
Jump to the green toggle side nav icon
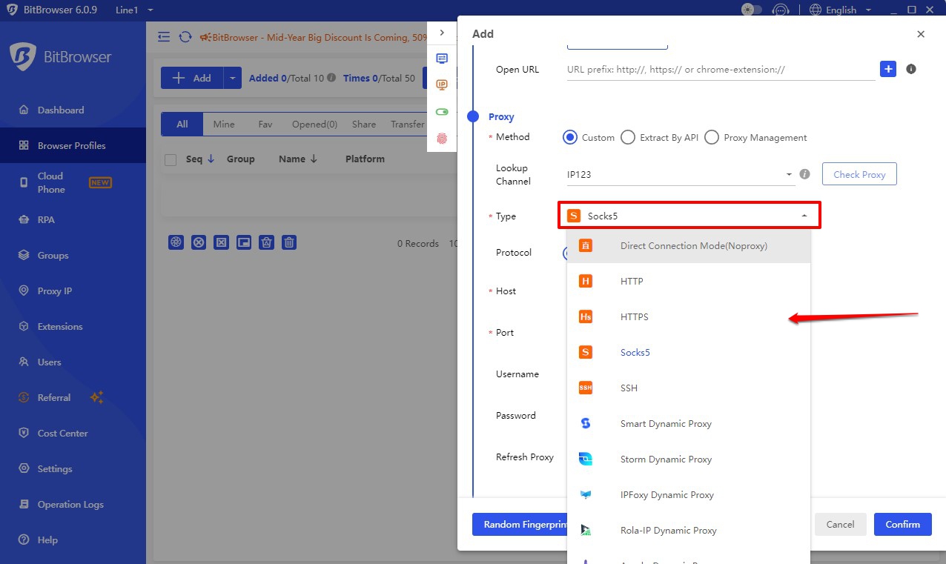pyautogui.click(x=442, y=112)
